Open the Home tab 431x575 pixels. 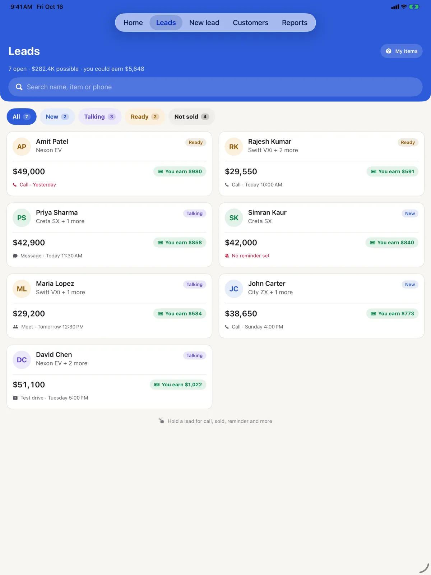133,23
